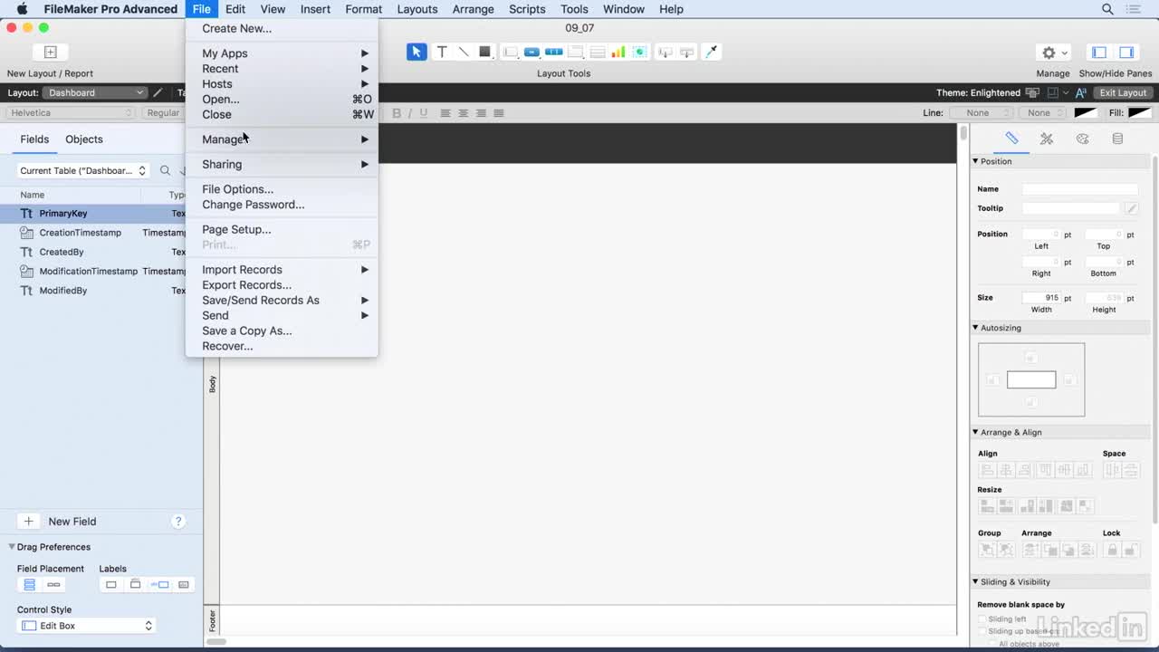Select the Chart tool
Viewport: 1159px width, 652px height.
click(x=618, y=52)
